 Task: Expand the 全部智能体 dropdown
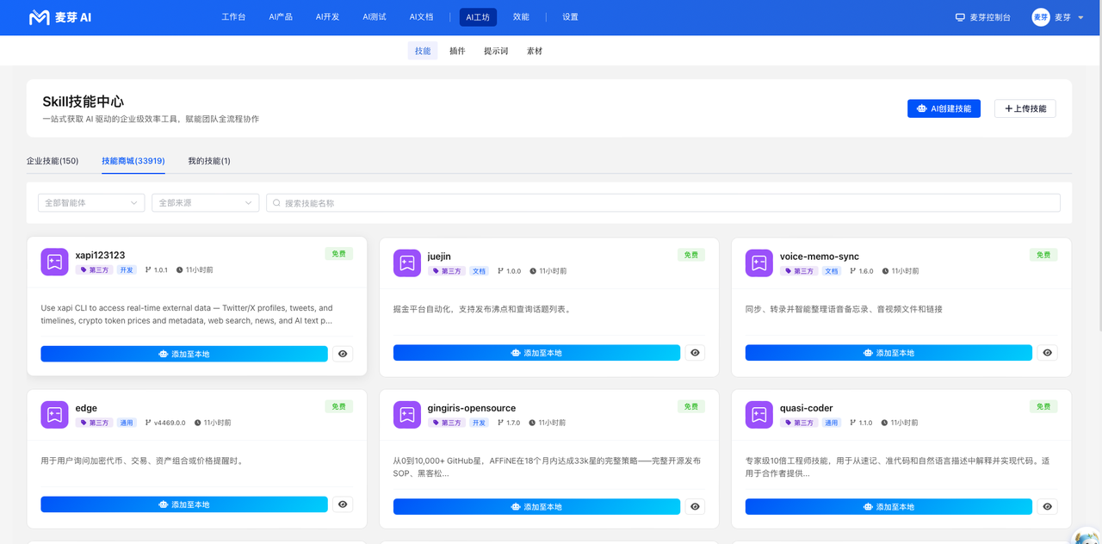[x=91, y=203]
